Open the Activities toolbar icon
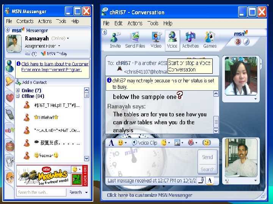Viewport: 273px width, 204px height. click(x=190, y=40)
